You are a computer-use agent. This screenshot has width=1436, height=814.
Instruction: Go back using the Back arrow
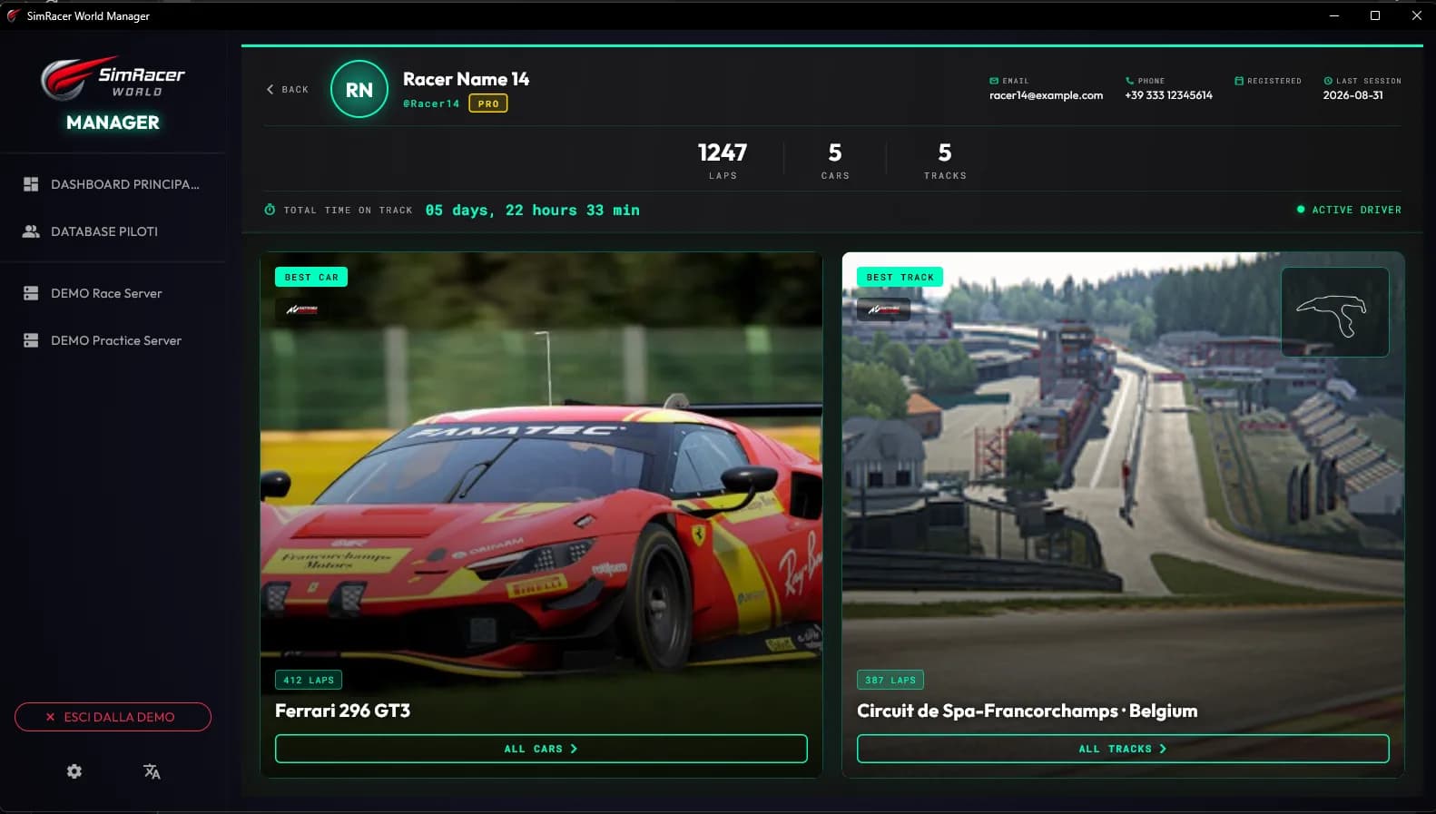coord(287,90)
